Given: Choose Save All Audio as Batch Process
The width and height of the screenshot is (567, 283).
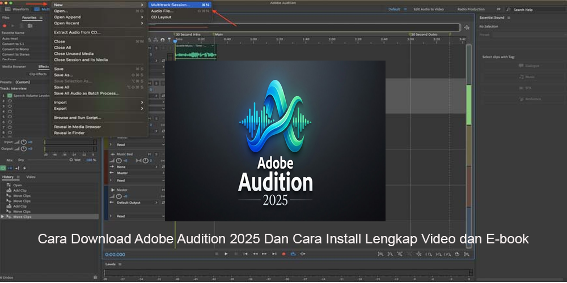Looking at the screenshot, I should [99, 93].
